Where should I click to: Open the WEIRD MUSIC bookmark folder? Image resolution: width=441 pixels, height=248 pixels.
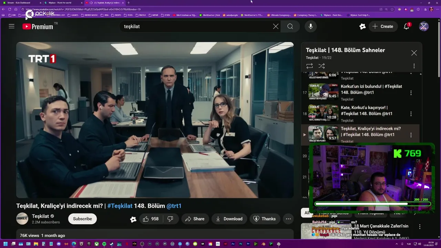coord(89,15)
